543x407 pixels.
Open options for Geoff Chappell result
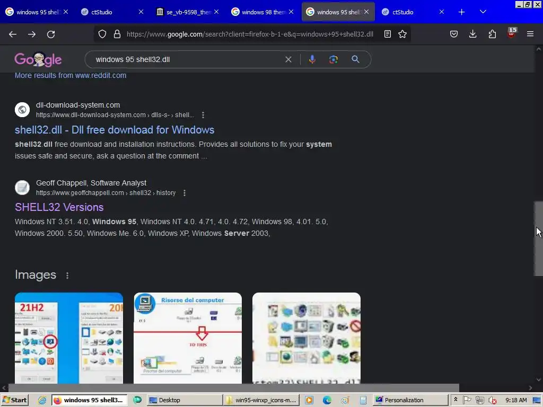(185, 193)
